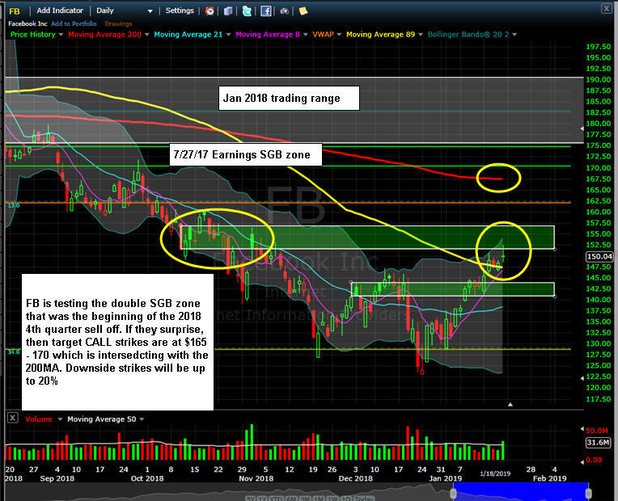618x501 pixels.
Task: Click the binoculars icon in the toolbar
Action: (285, 11)
